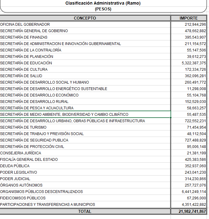Select cell 'ÓRGANOS AUTÓNOMOS'
209x219 pixels.
coord(85,185)
